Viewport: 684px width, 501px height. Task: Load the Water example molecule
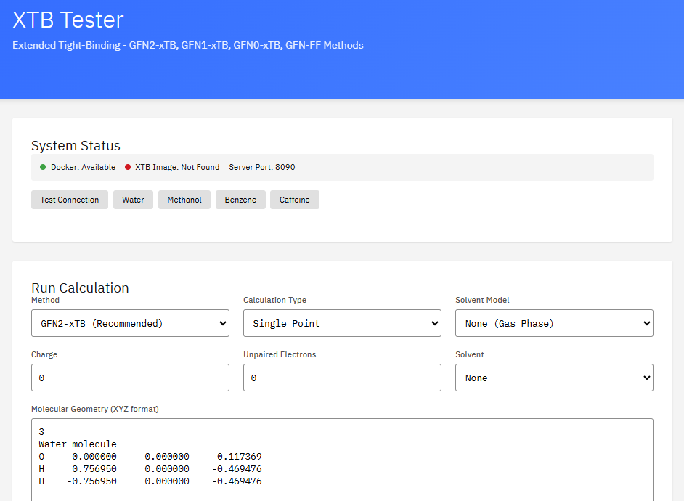[133, 200]
